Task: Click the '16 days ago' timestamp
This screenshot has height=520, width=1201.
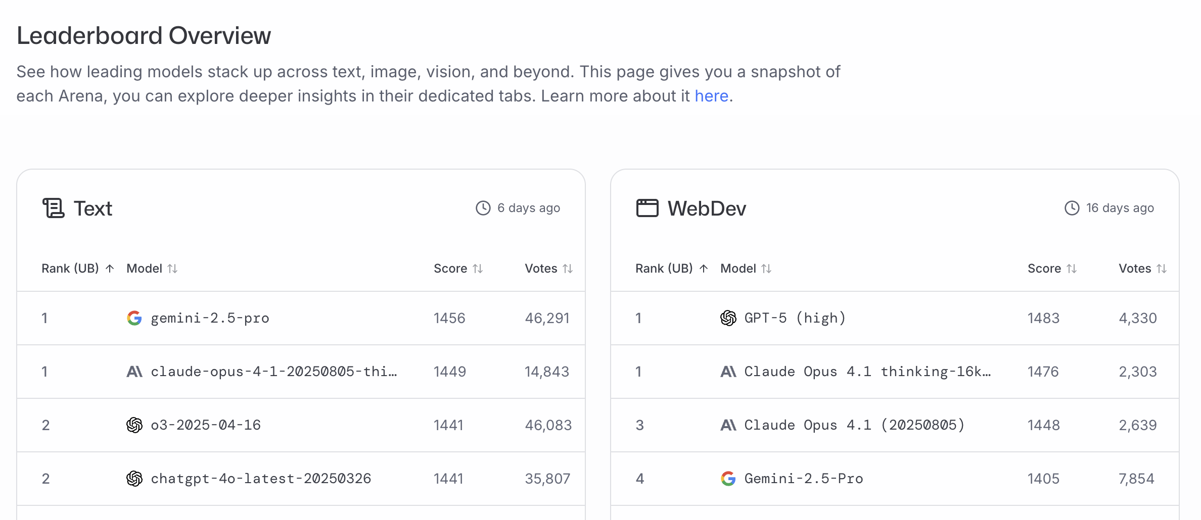Action: [1120, 208]
